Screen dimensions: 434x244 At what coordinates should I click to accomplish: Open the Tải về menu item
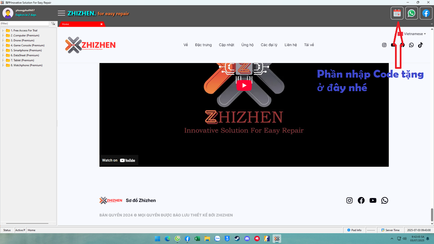pyautogui.click(x=309, y=45)
